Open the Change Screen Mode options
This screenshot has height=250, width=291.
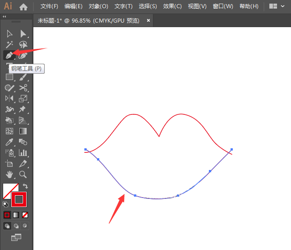(16, 237)
